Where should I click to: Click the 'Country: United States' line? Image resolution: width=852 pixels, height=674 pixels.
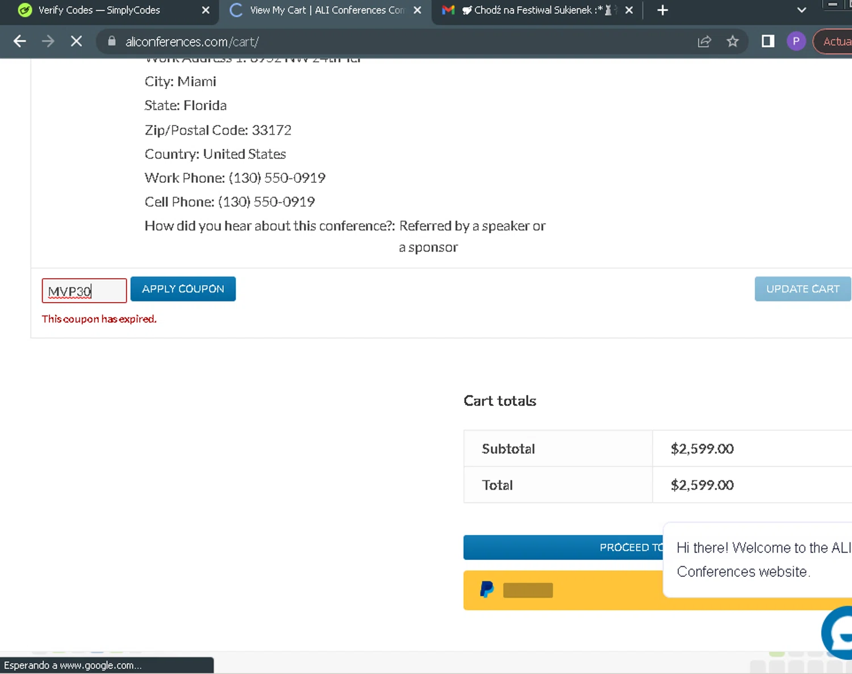click(x=215, y=154)
